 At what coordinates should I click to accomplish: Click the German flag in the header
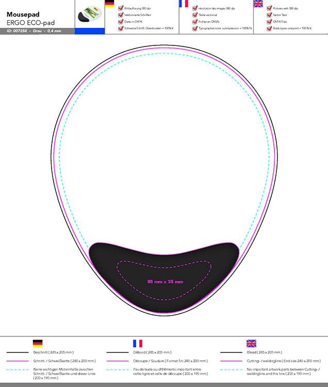point(109,4)
